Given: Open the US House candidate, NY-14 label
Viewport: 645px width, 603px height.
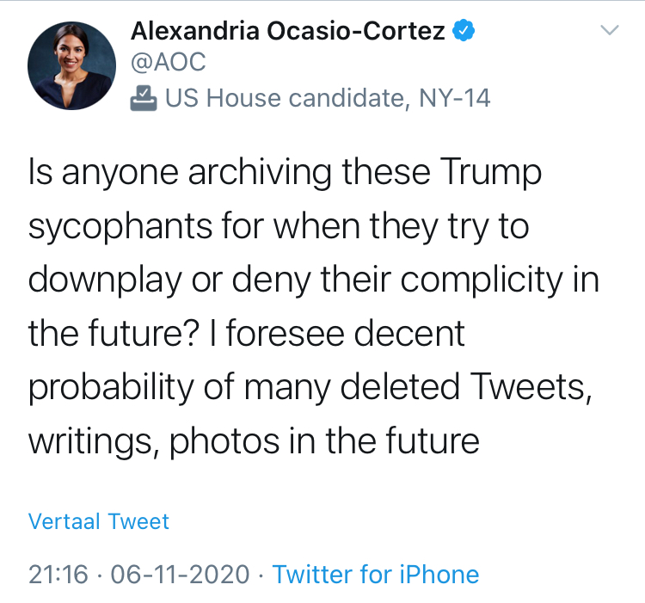Looking at the screenshot, I should pyautogui.click(x=328, y=98).
